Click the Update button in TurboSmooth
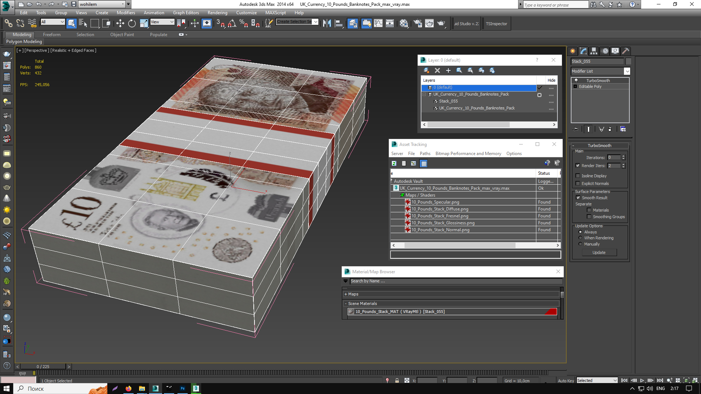Viewport: 701px width, 394px height. tap(599, 252)
